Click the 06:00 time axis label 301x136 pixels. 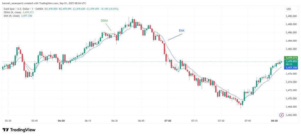tap(61, 121)
